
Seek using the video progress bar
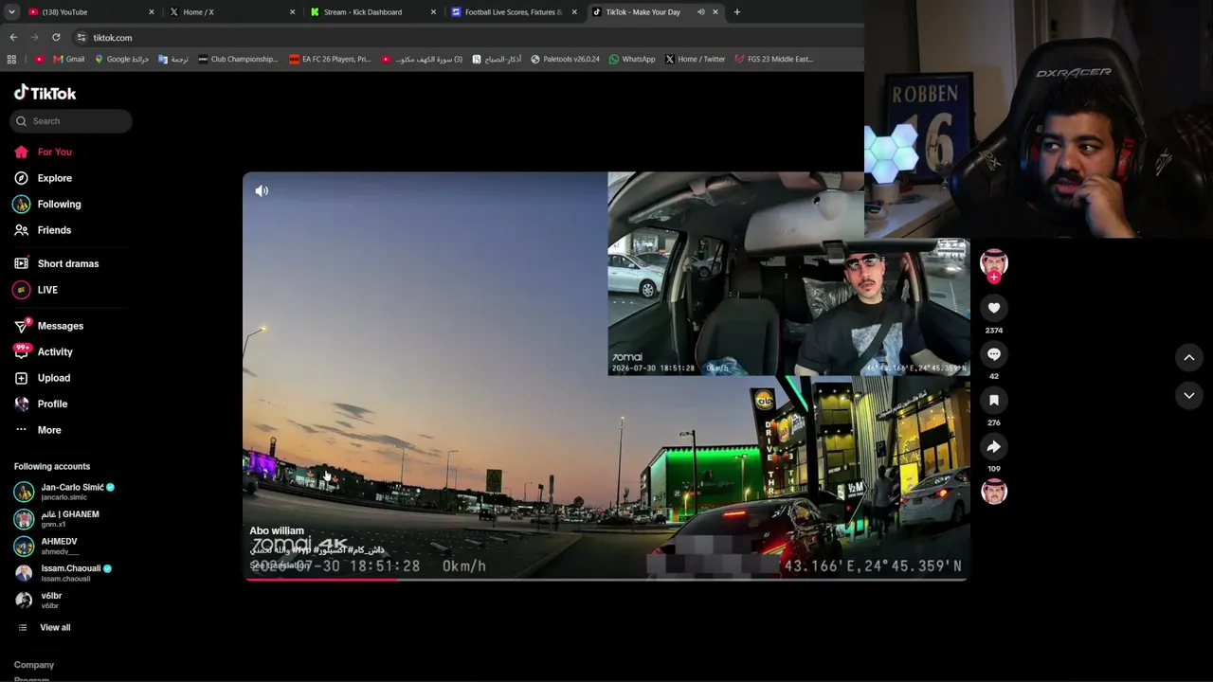(606, 579)
